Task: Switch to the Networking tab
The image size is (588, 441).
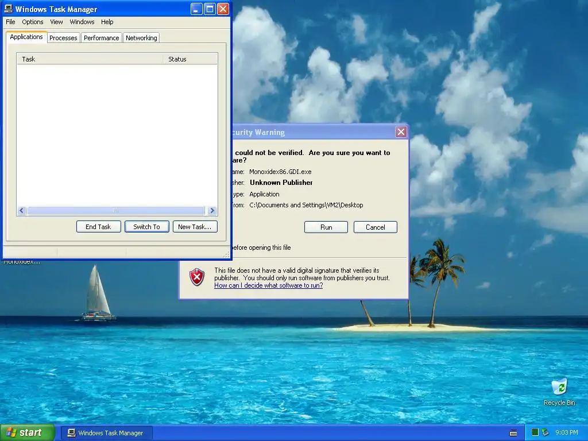Action: point(141,38)
